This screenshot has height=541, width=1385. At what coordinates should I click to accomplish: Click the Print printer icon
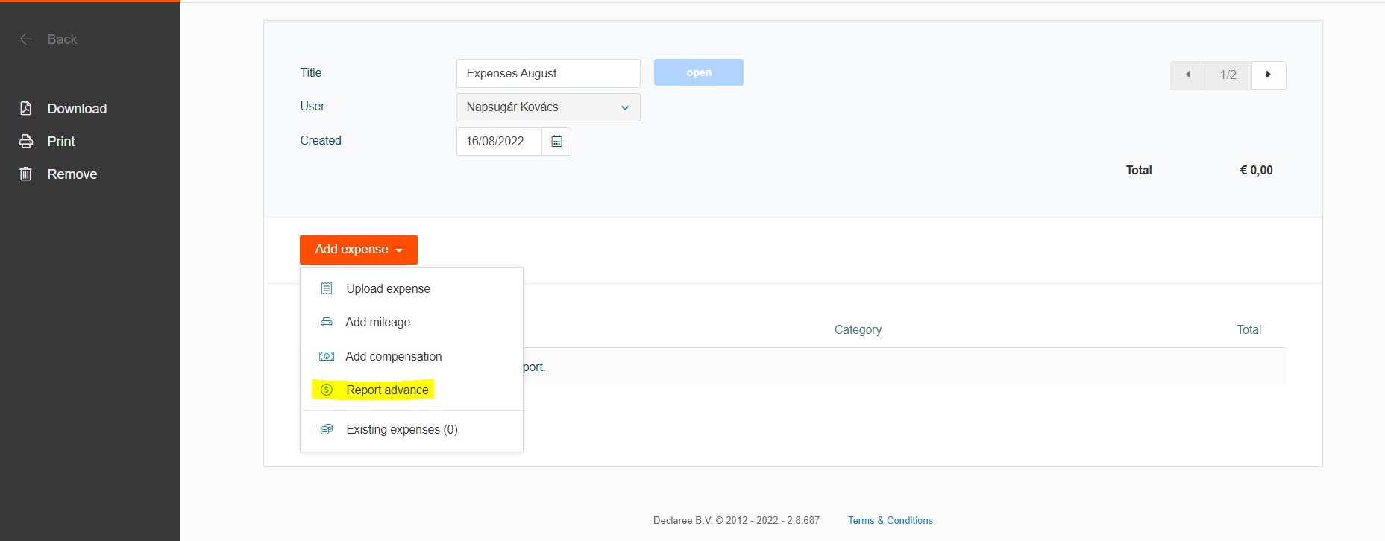tap(26, 142)
